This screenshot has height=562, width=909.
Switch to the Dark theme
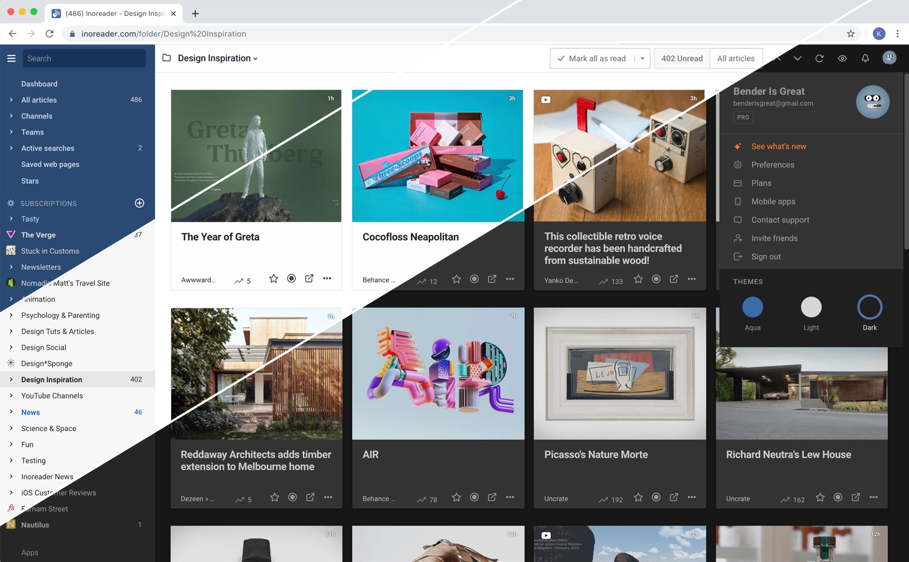click(870, 307)
